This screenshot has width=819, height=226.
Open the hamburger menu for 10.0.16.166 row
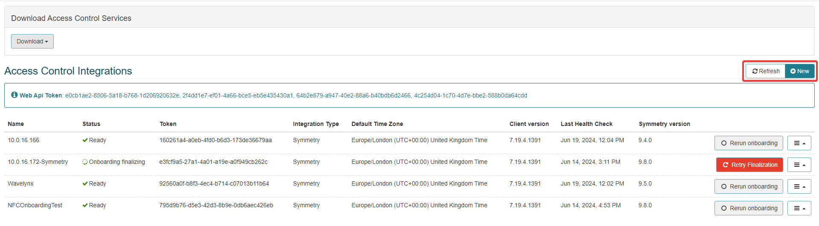799,143
